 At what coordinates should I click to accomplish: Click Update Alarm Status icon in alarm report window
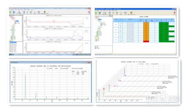(132, 13)
